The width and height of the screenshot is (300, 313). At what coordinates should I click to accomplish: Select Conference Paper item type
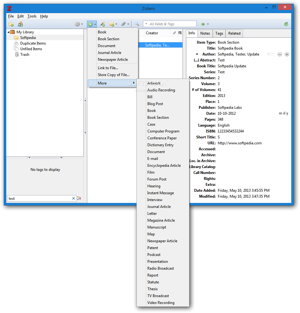click(163, 138)
